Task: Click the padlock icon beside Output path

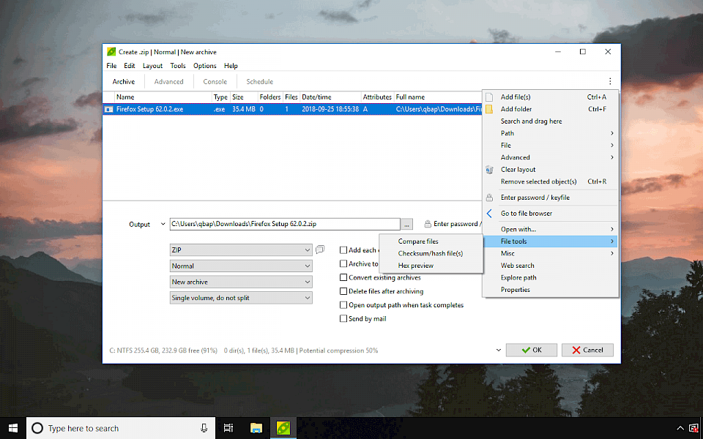Action: coord(428,224)
